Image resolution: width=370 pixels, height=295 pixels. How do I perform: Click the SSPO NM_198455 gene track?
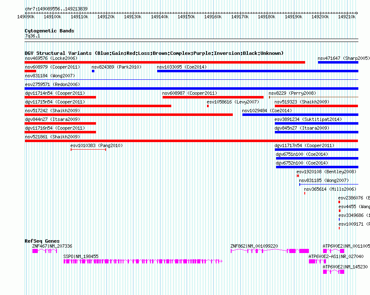click(x=143, y=261)
